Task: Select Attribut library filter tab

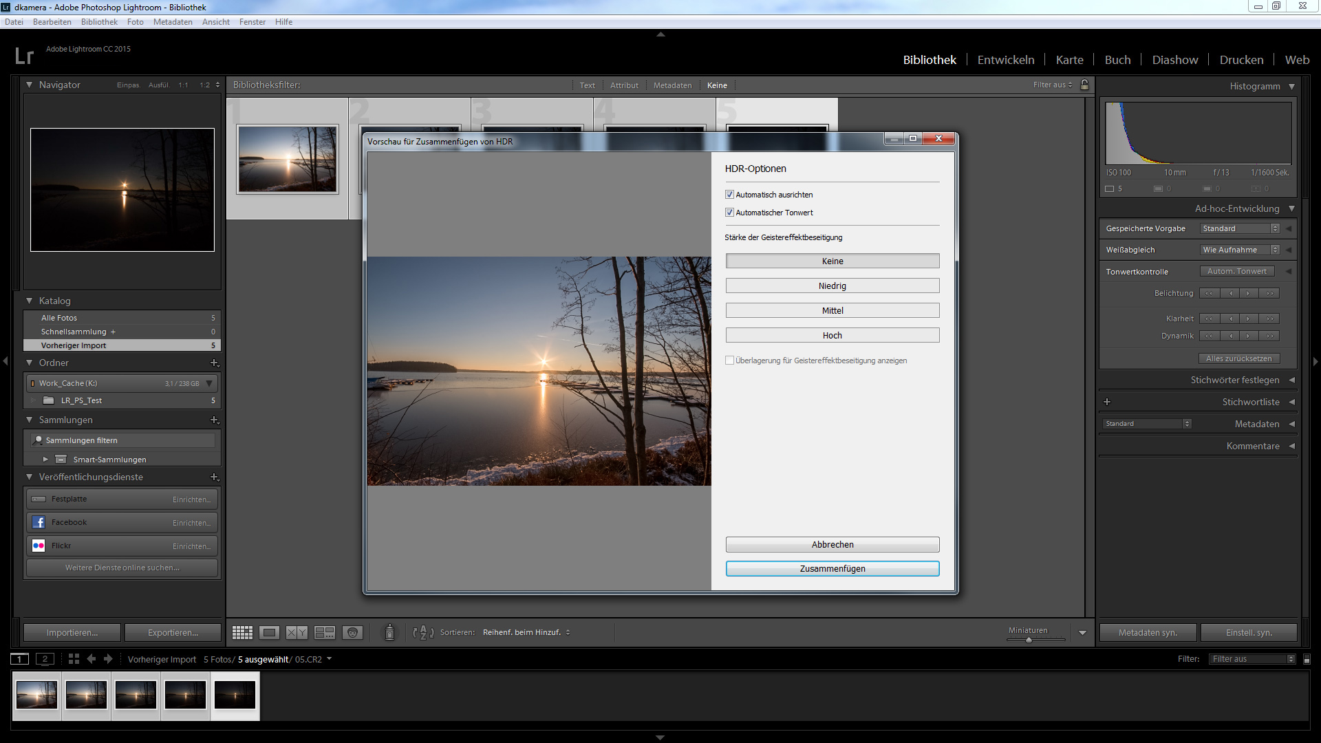Action: coord(624,85)
